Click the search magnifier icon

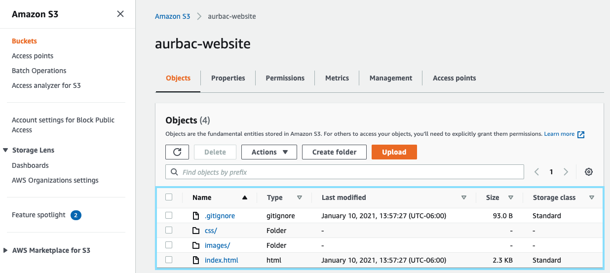[x=174, y=172]
